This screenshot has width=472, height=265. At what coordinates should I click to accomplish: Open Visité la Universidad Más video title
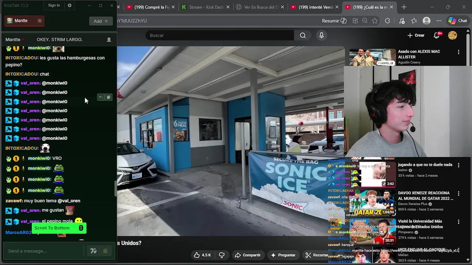tap(420, 224)
